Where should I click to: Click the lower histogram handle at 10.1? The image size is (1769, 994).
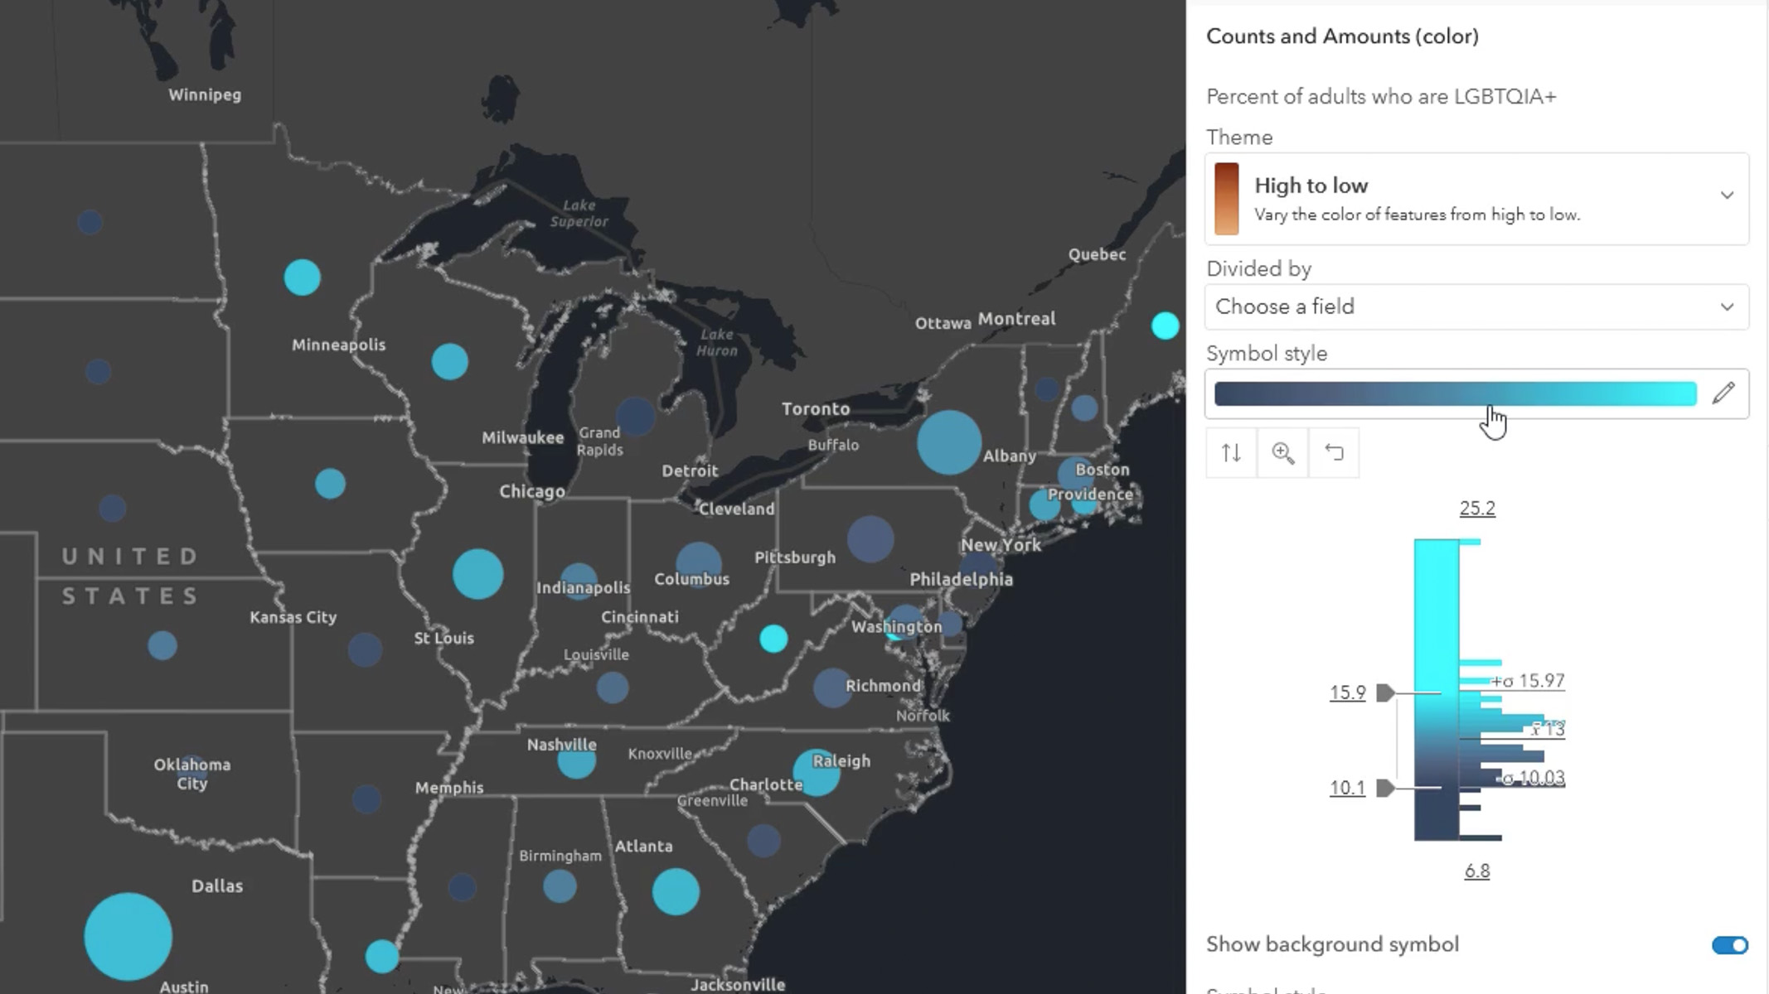click(1384, 788)
